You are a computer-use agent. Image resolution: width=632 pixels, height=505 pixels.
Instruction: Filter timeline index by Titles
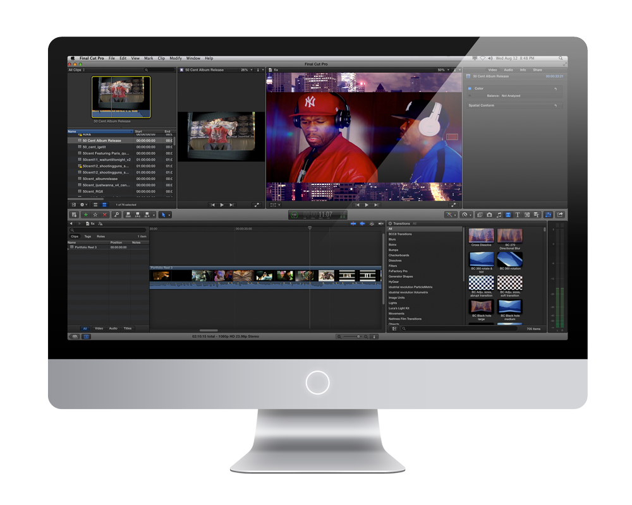[x=128, y=329]
